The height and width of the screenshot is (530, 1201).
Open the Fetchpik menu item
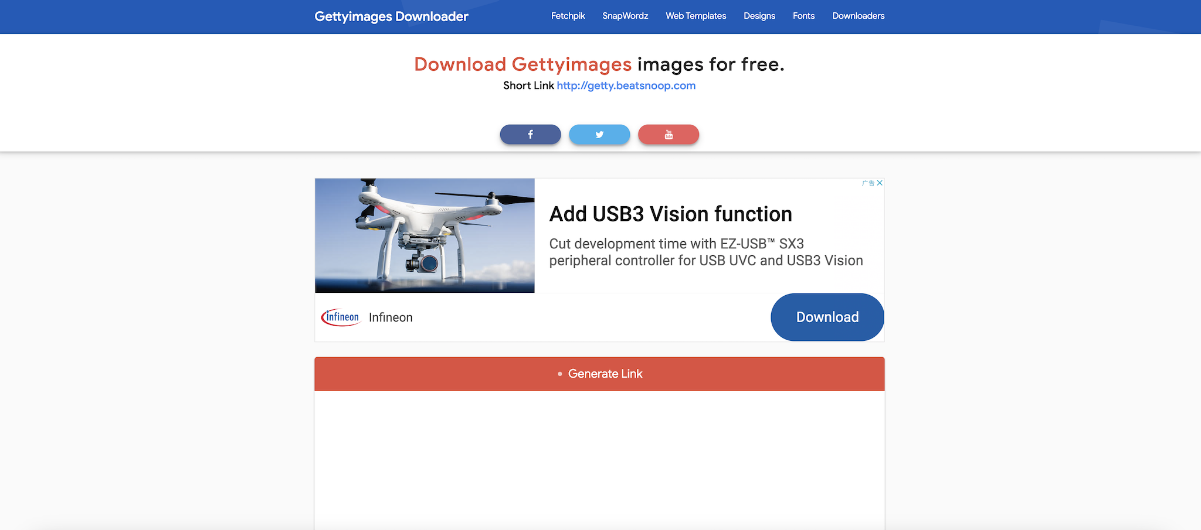(x=568, y=16)
